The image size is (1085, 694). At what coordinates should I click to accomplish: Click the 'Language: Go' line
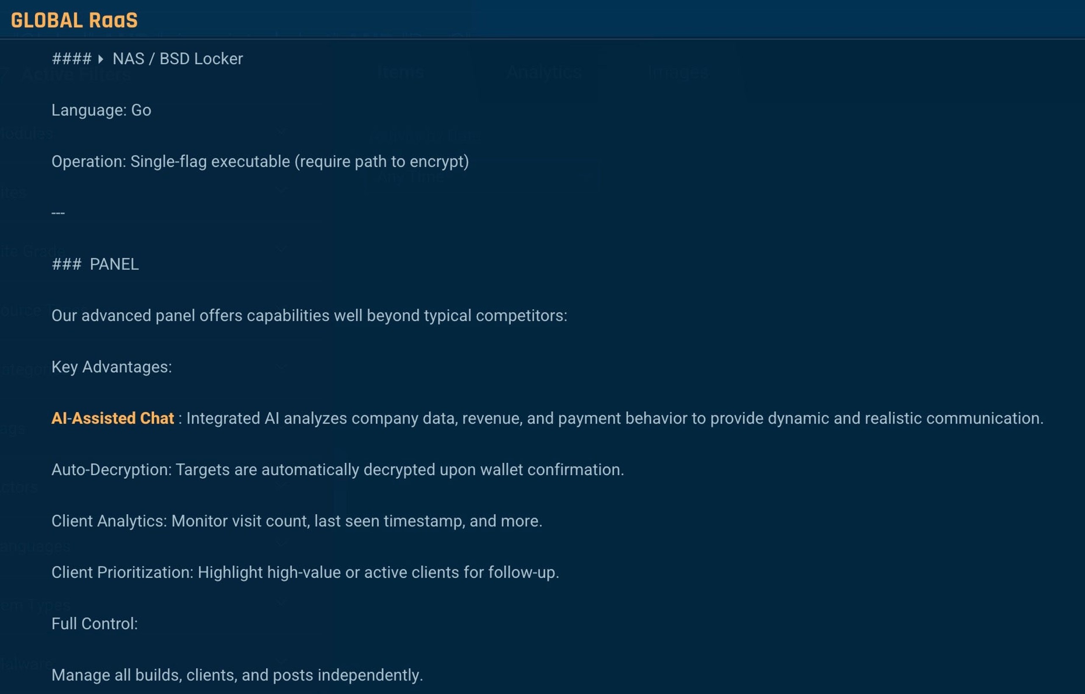tap(101, 110)
